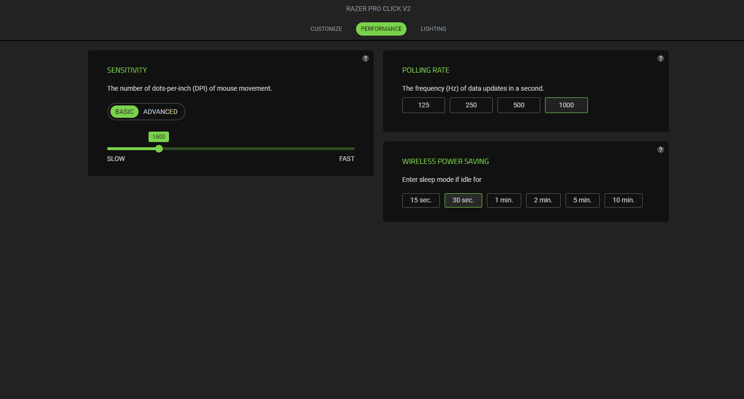This screenshot has width=744, height=399.
Task: Choose 5 min. sleep mode timeout
Action: point(583,200)
